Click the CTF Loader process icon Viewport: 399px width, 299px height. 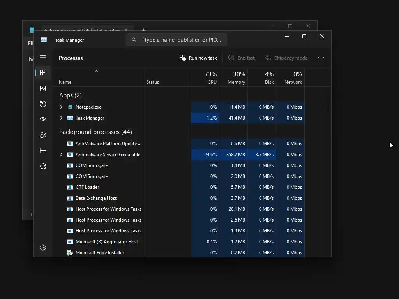pos(70,187)
